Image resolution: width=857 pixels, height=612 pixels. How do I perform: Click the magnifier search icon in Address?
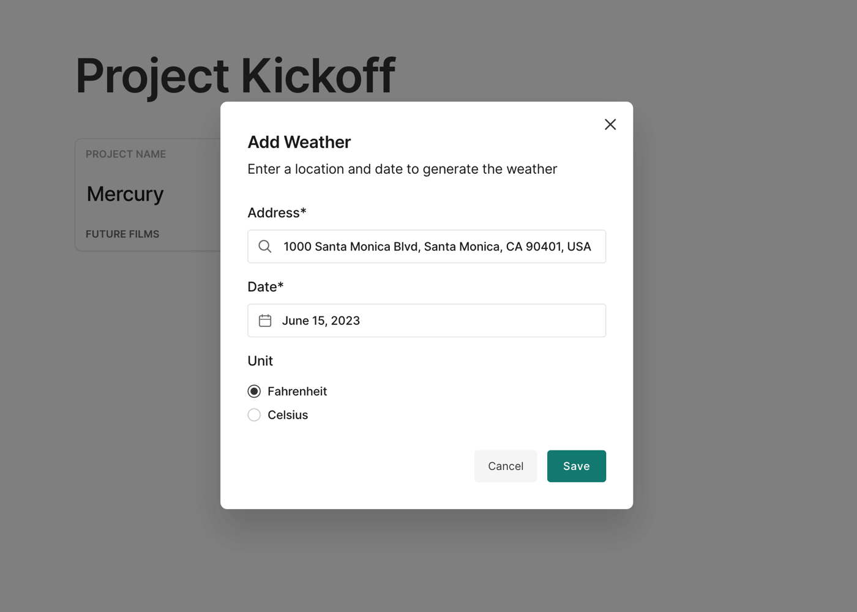265,247
